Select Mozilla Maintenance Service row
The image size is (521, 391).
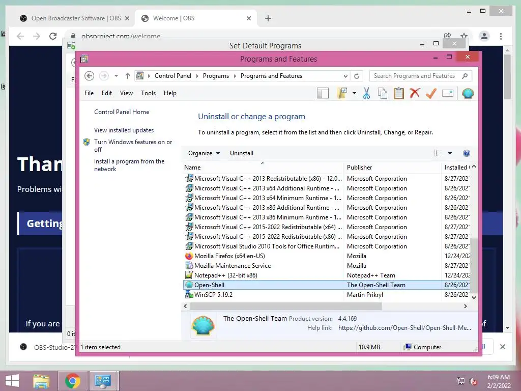click(x=326, y=266)
